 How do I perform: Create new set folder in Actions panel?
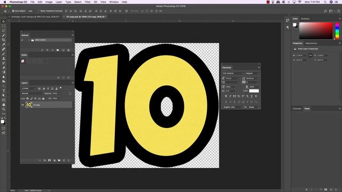click(58, 50)
